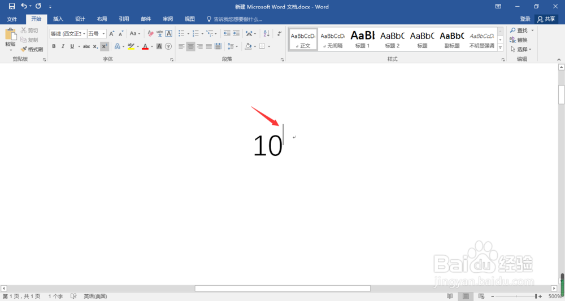Click the Phonetic Guide (wén) icon
This screenshot has height=301, width=565.
pyautogui.click(x=160, y=33)
